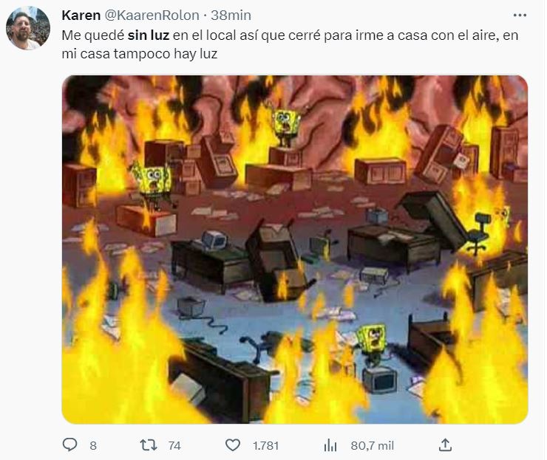Retweet the post using the repost arrows icon
This screenshot has width=547, height=460.
click(149, 445)
